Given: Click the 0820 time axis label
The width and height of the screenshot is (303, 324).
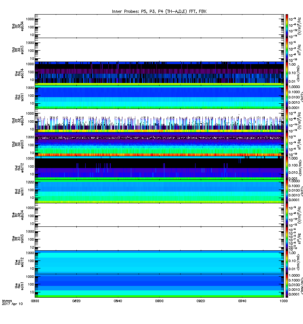Looking at the screenshot, I should pyautogui.click(x=76, y=301).
